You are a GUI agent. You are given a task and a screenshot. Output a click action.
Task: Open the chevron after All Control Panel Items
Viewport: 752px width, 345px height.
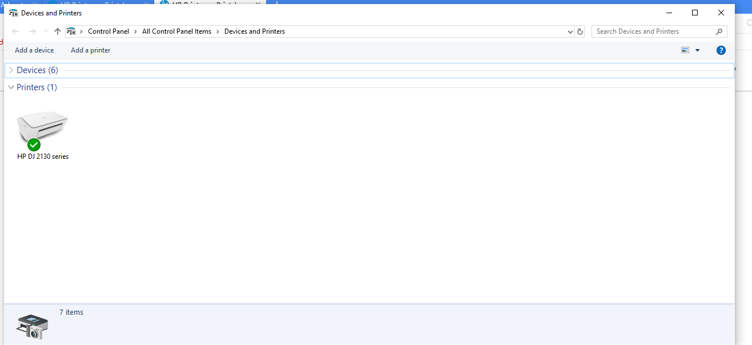pos(218,31)
